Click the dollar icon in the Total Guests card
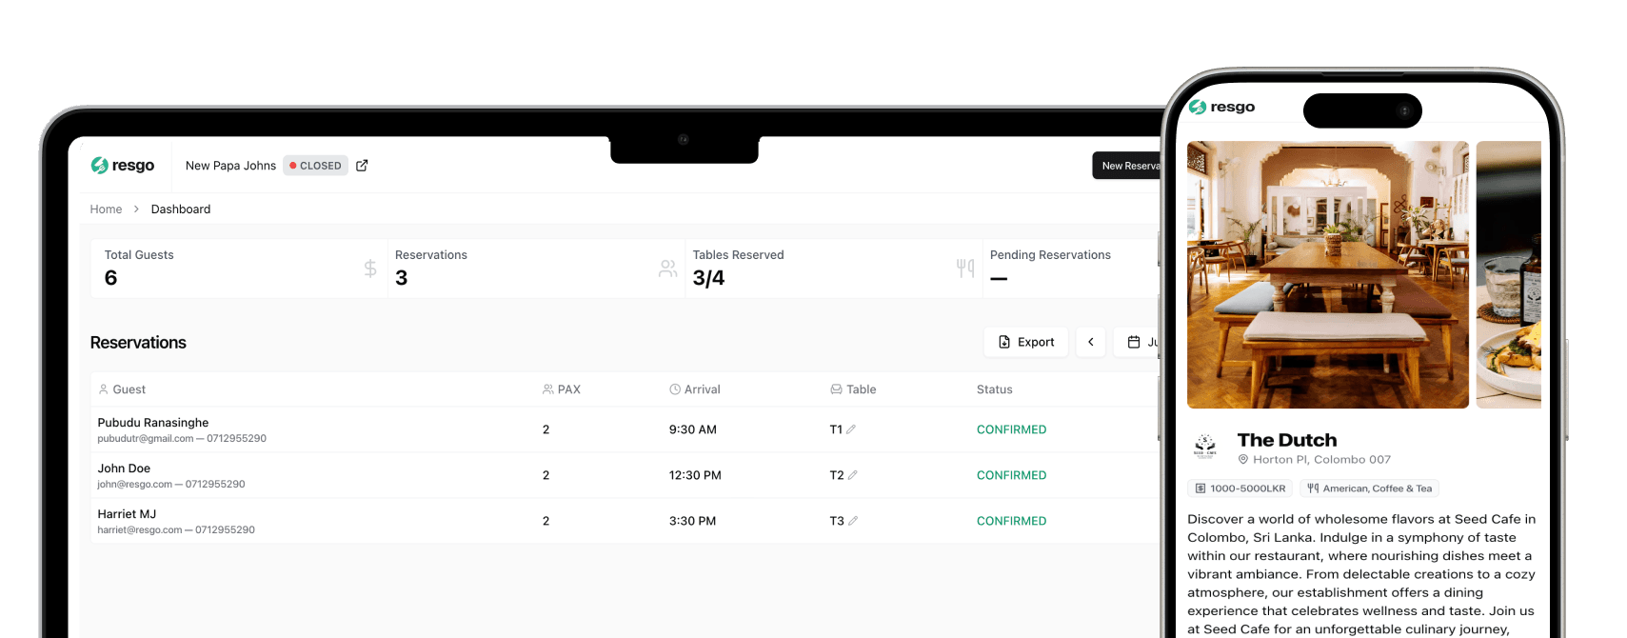 point(370,269)
